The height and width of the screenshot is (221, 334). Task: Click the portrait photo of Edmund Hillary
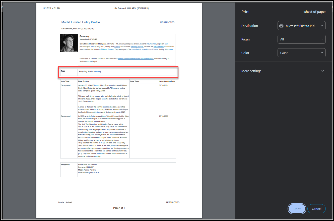[x=69, y=43]
